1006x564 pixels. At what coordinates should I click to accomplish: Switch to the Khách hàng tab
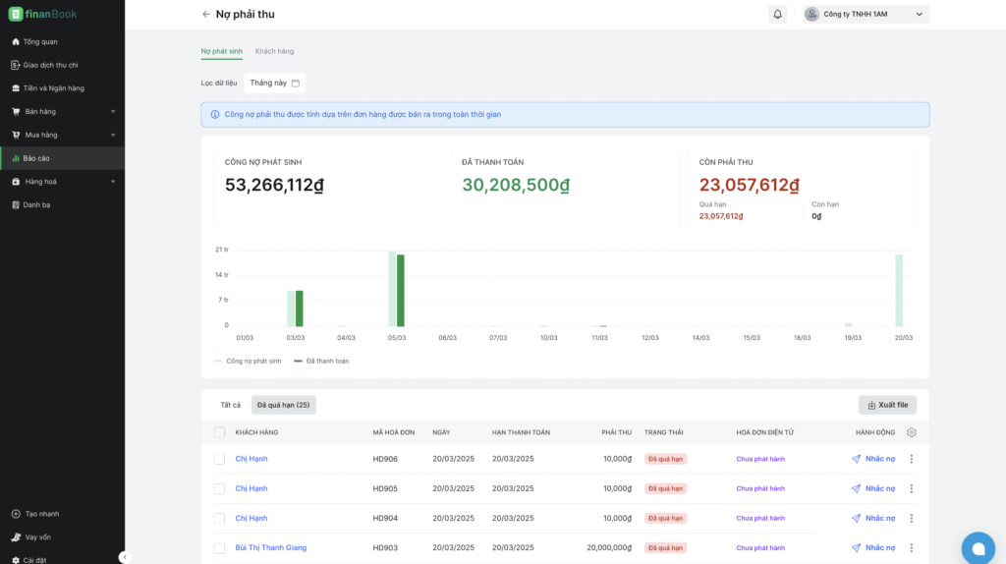point(274,51)
